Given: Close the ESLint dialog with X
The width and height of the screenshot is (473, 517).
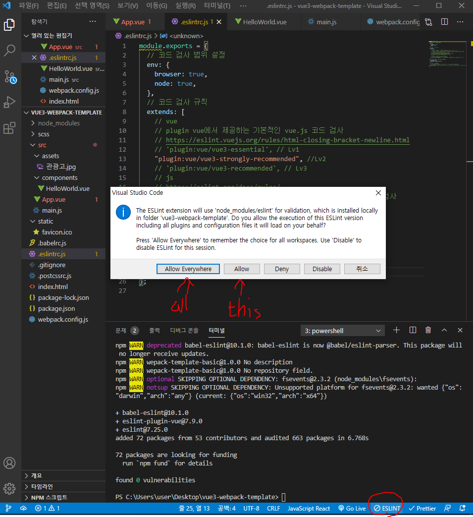Looking at the screenshot, I should pos(378,193).
